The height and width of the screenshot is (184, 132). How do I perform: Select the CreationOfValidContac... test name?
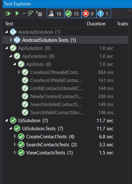pos(56,80)
